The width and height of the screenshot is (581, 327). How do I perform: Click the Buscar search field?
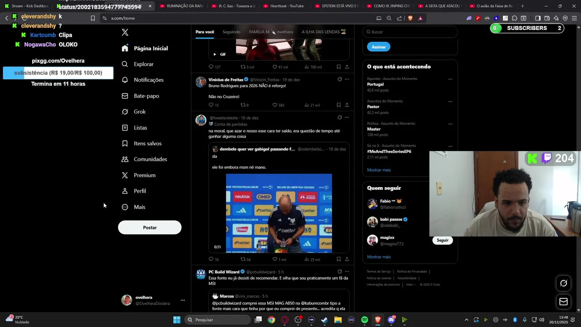pyautogui.click(x=410, y=32)
